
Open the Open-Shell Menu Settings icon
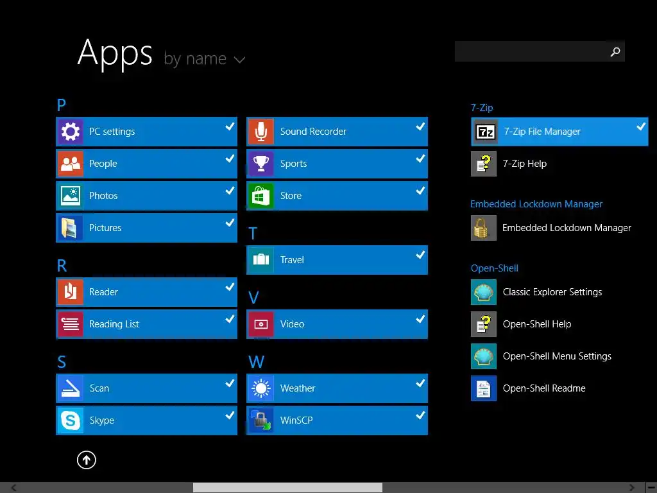coord(484,356)
